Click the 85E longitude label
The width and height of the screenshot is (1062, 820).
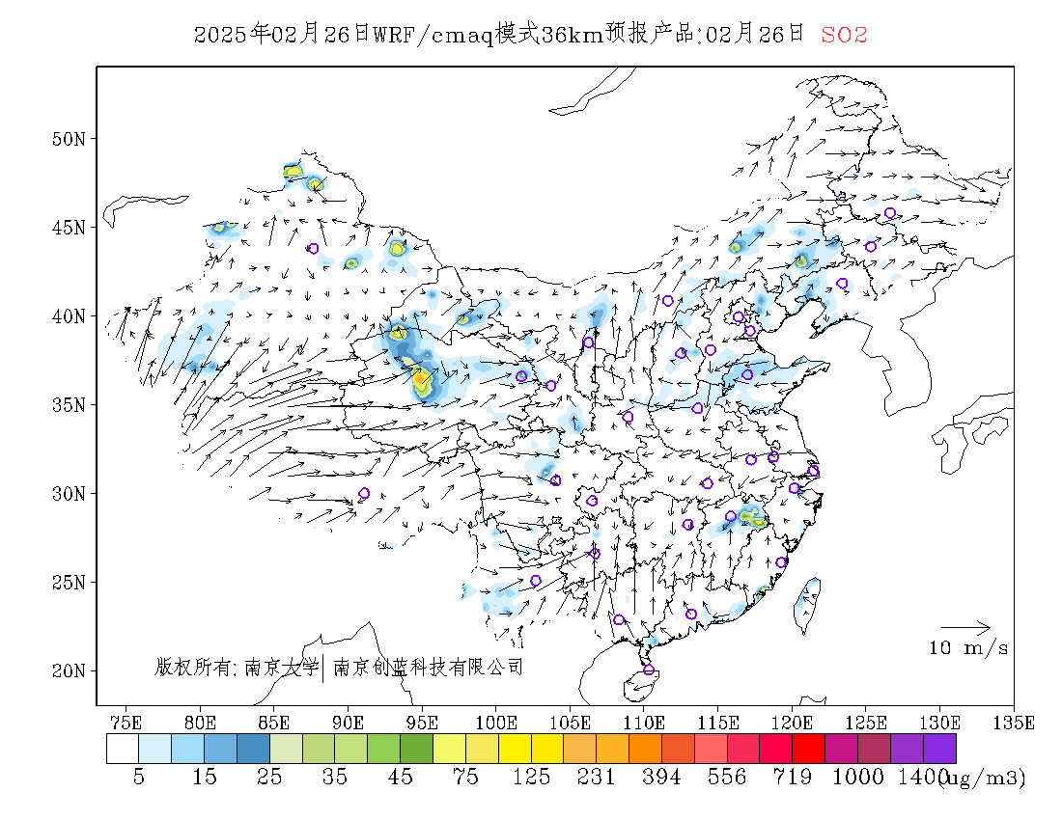pos(273,723)
